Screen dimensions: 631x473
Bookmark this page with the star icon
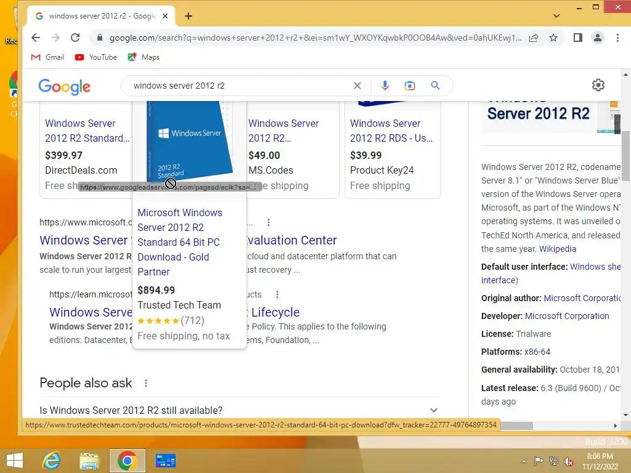pos(553,38)
